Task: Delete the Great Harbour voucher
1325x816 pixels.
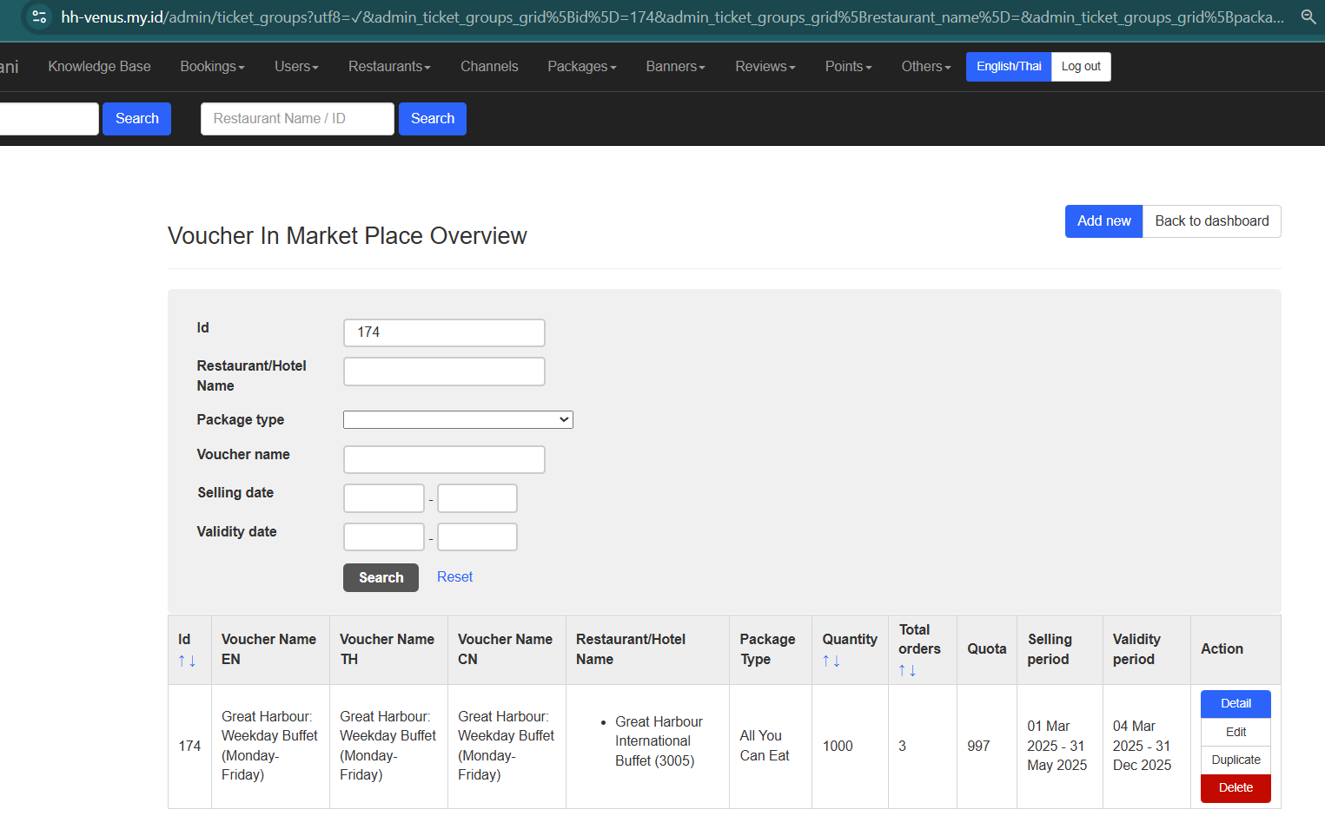Action: tap(1235, 788)
